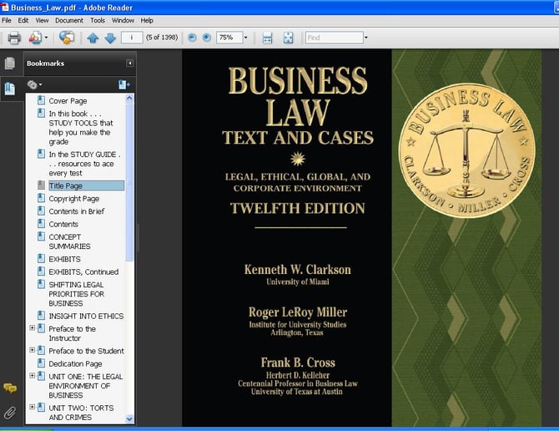Click the scrolling mode (fit width) icon
Viewport: 559px width, 431px height.
coord(267,38)
